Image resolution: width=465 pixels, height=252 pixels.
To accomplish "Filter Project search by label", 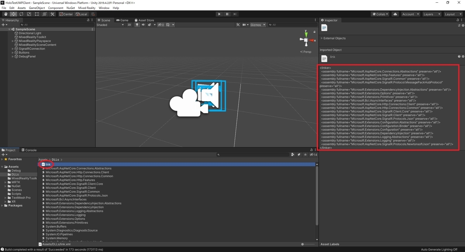I will (x=299, y=155).
